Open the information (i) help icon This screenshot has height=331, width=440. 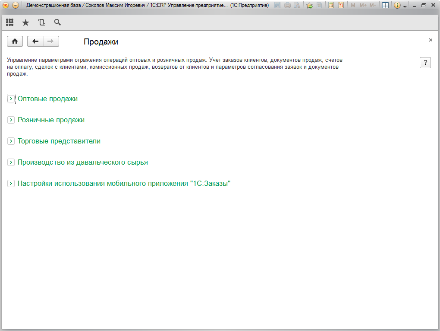coord(397,5)
